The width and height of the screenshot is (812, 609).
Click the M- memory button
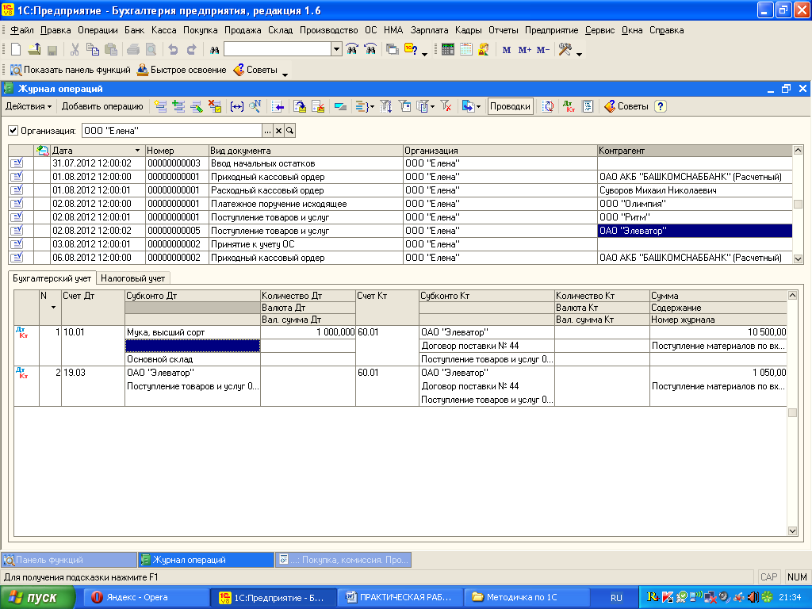[x=542, y=50]
